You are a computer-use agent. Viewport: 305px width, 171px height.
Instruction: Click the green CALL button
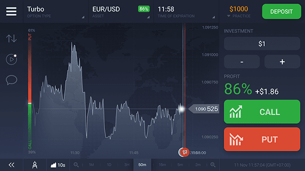click(x=262, y=112)
